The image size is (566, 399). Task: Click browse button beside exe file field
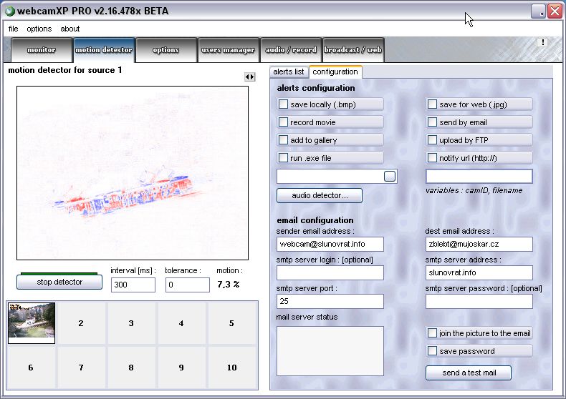tap(390, 176)
